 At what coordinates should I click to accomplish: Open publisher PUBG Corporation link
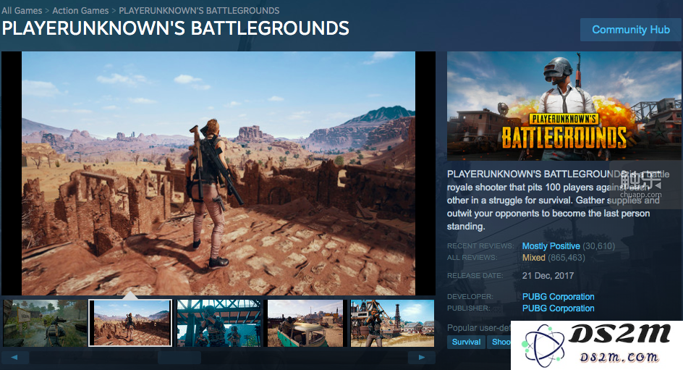(x=558, y=308)
